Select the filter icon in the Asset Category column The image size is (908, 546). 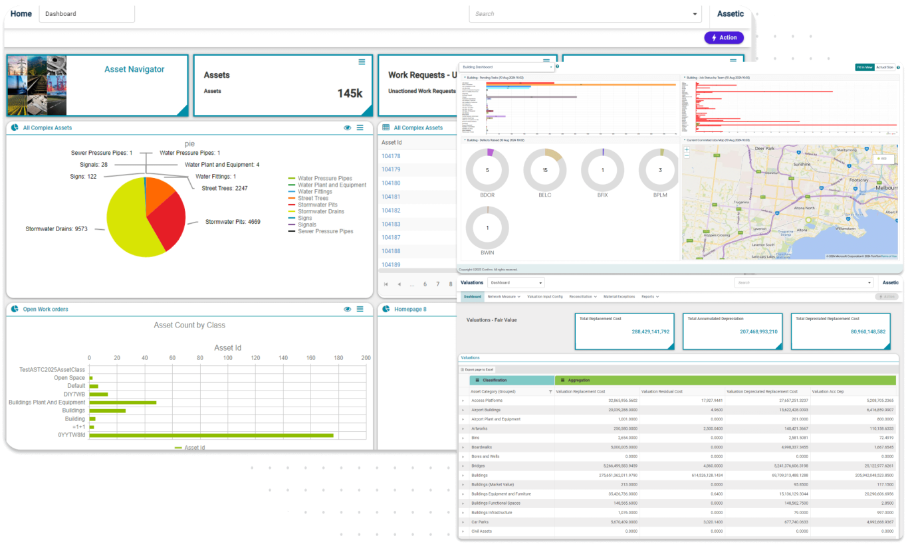point(550,391)
